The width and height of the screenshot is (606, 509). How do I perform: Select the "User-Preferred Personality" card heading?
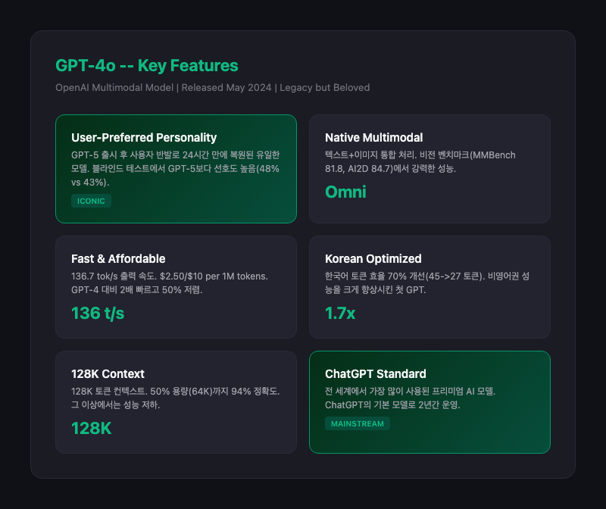coord(144,137)
